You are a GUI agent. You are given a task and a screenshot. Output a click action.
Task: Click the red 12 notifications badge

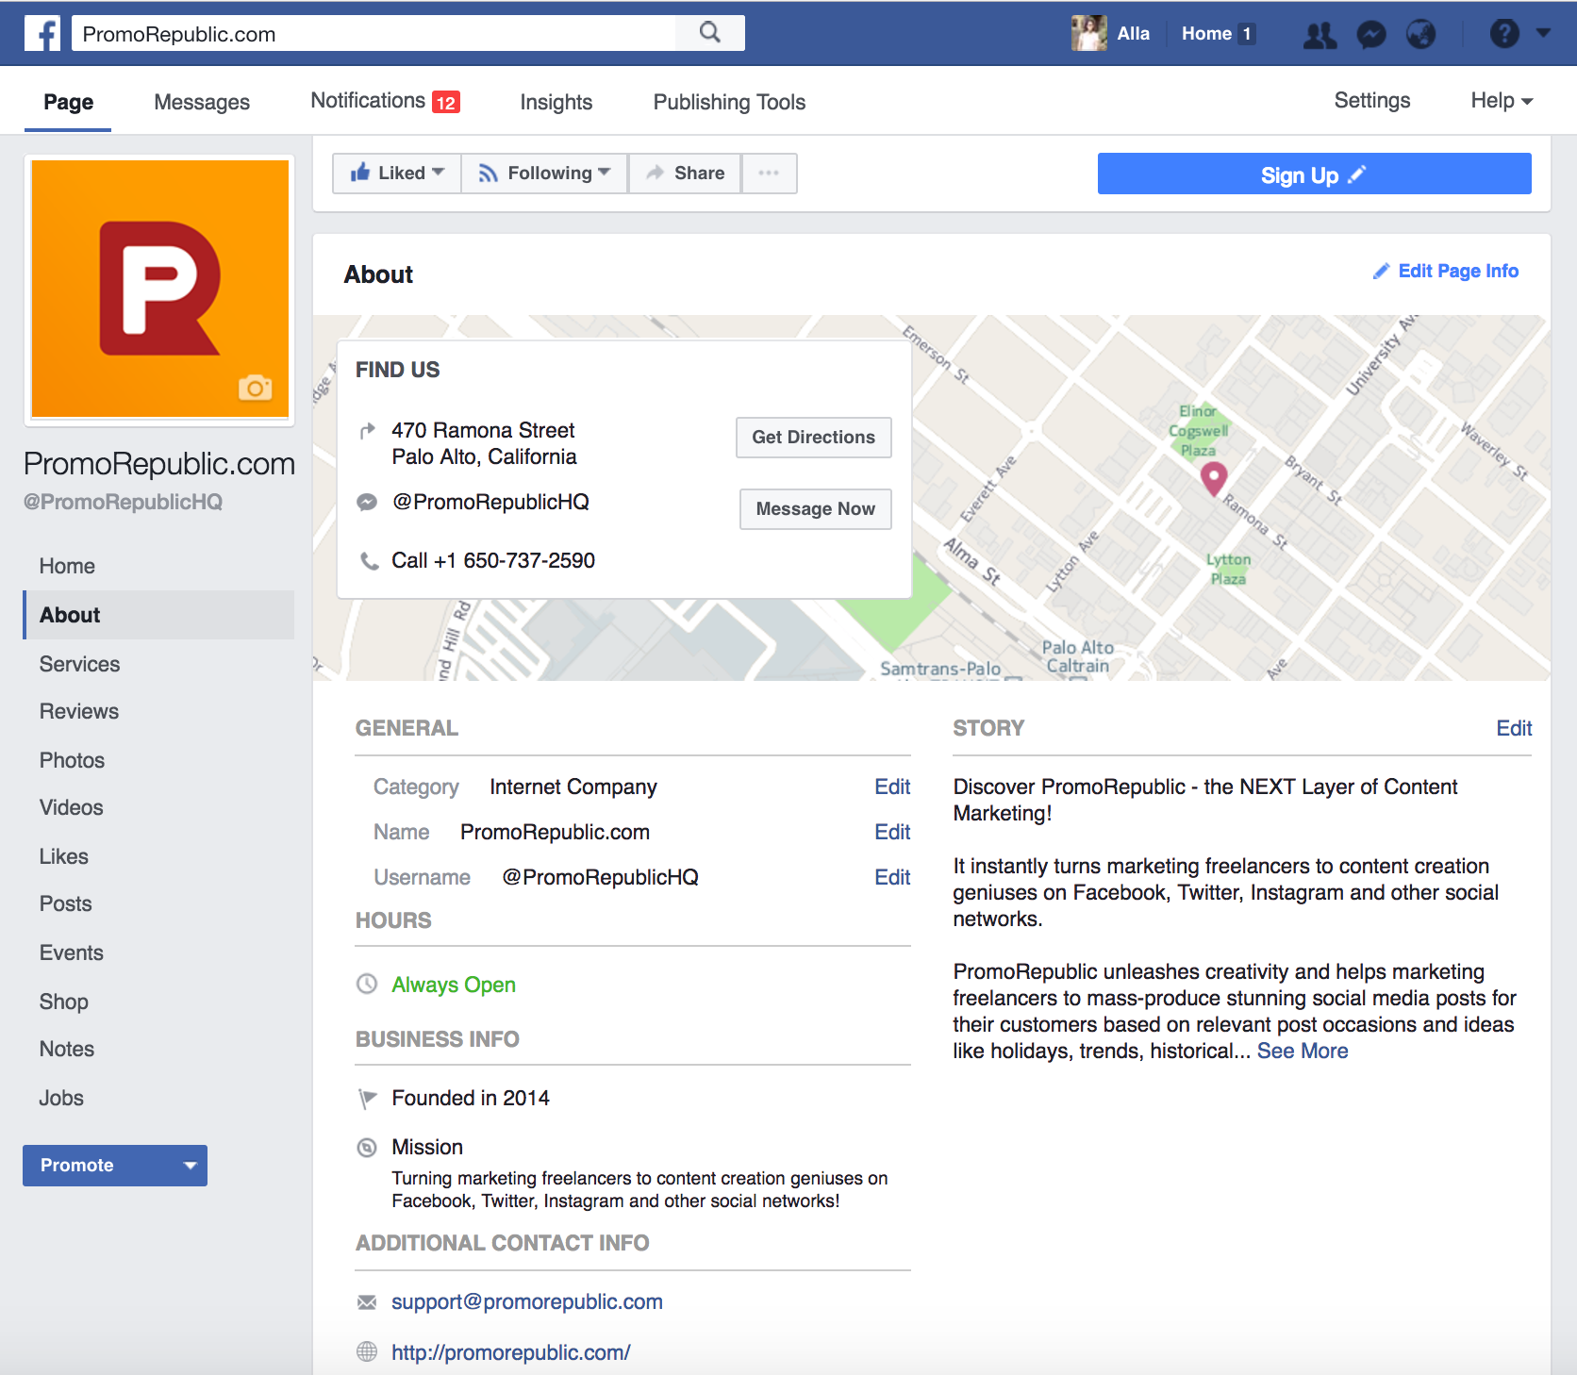click(x=446, y=102)
